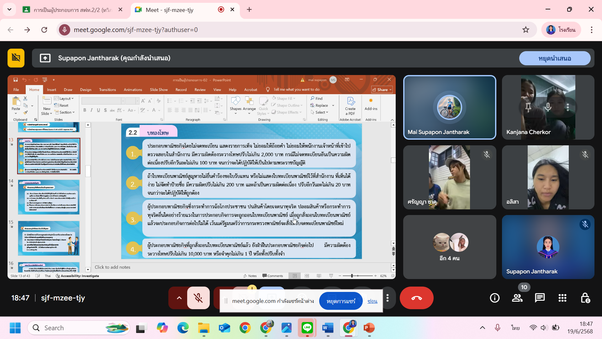Open the Design ribbon tab
Viewport: 602px width, 339px height.
point(86,90)
